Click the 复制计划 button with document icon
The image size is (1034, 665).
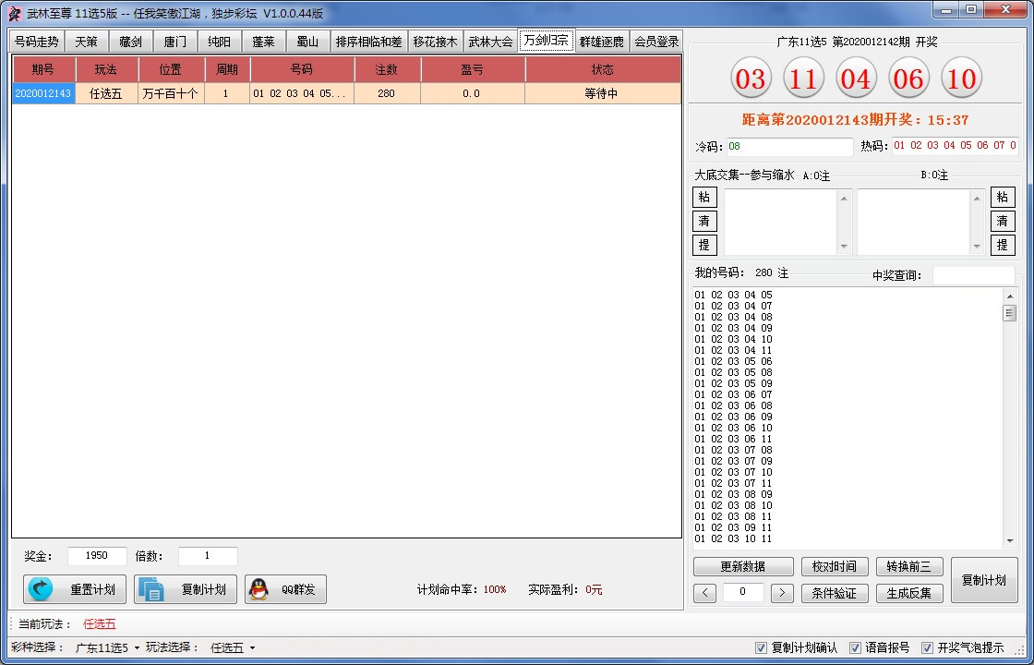pyautogui.click(x=186, y=589)
